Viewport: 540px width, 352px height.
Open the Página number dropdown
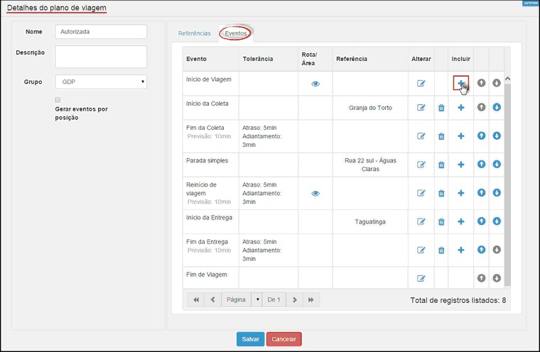257,299
